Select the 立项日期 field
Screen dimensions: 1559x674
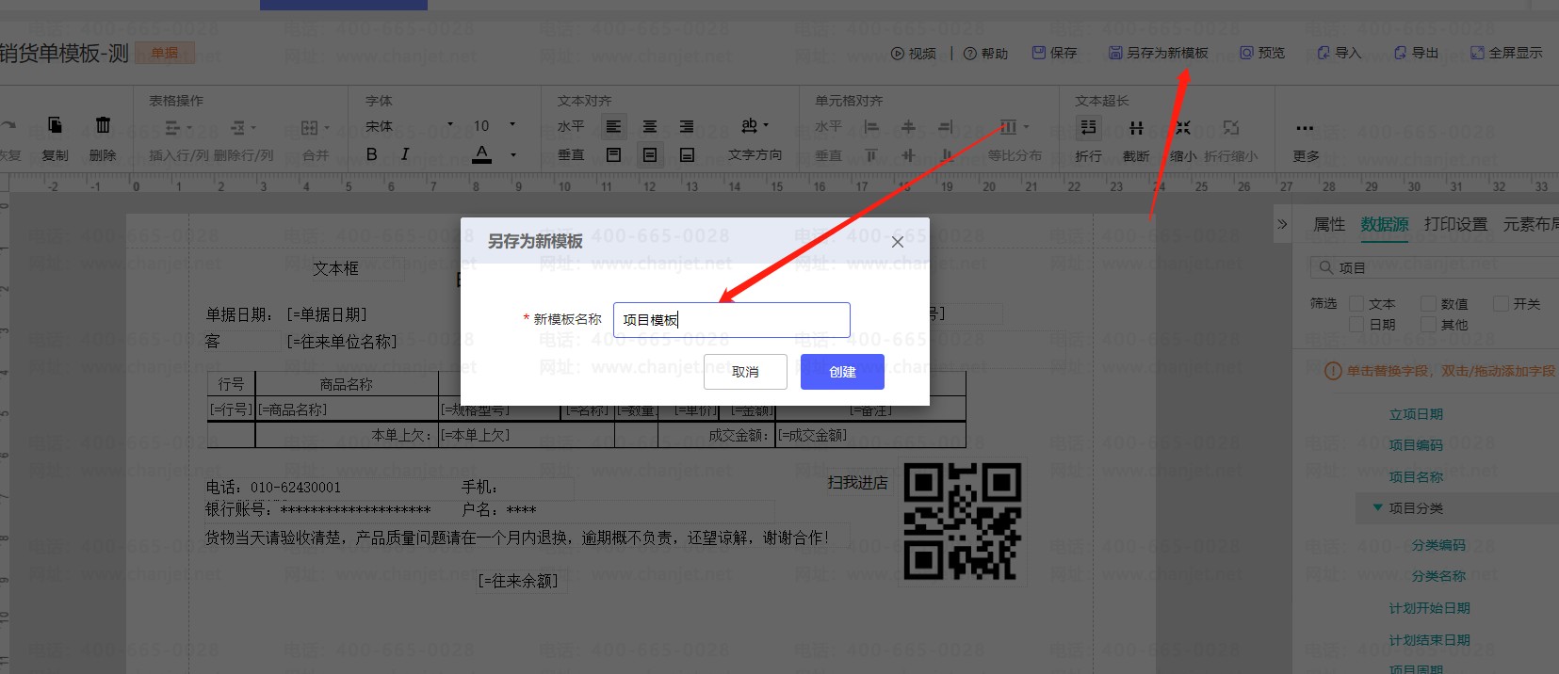1416,414
